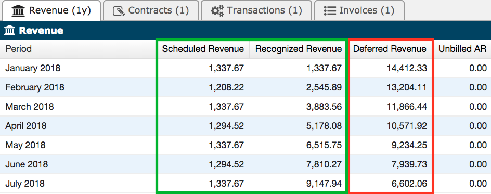
Task: Sort by the Recognized Revenue column header
Action: 299,49
